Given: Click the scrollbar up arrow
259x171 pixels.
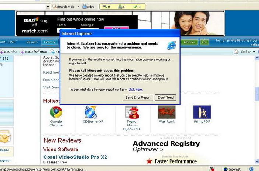Looking at the screenshot, I should click(x=257, y=58).
